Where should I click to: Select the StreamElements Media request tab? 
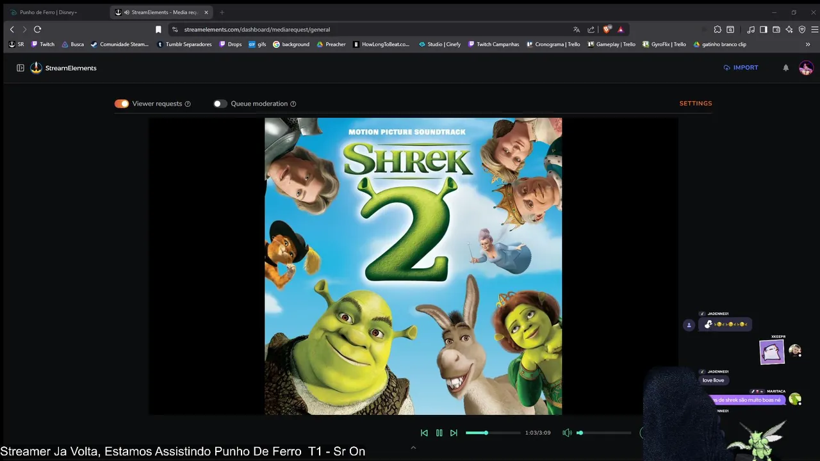pos(160,12)
